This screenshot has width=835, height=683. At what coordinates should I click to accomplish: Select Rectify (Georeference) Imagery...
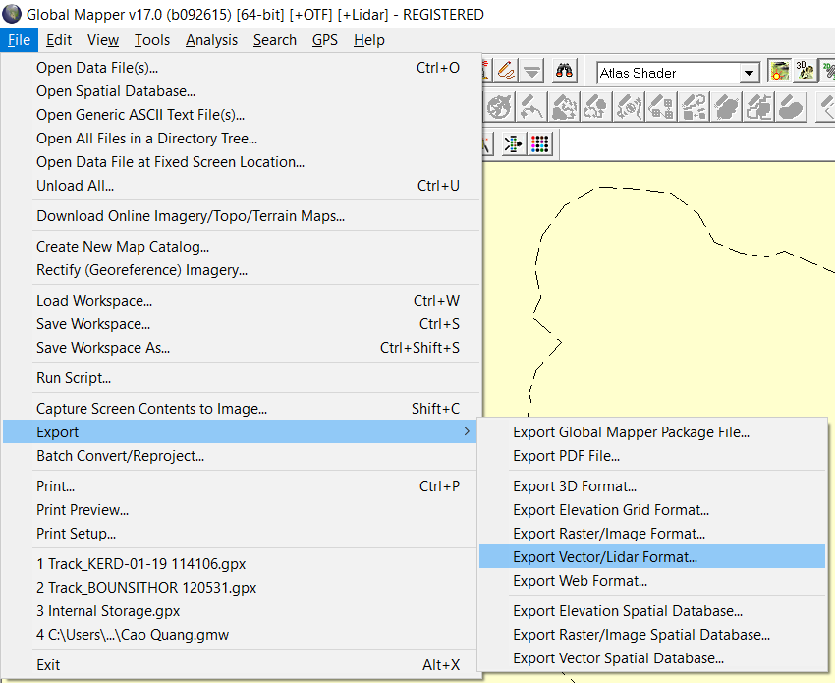click(242, 270)
